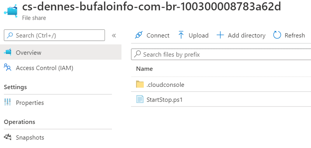Collapse the sidebar with the double chevron

pos(114,36)
